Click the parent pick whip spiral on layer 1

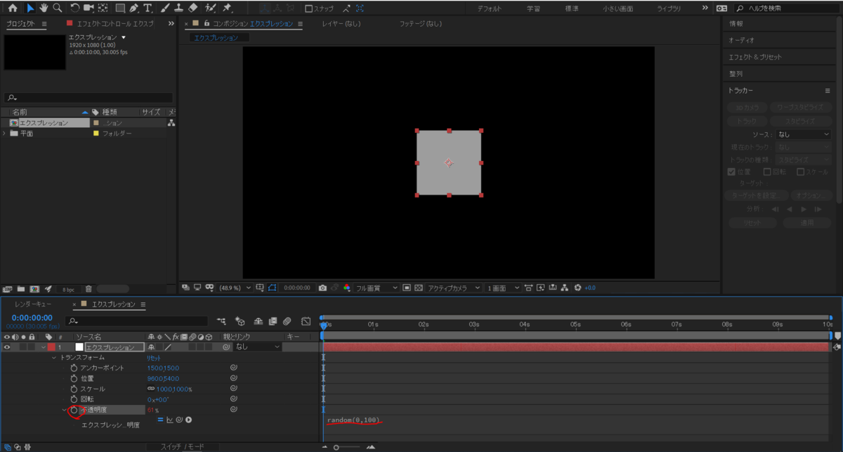(x=226, y=347)
